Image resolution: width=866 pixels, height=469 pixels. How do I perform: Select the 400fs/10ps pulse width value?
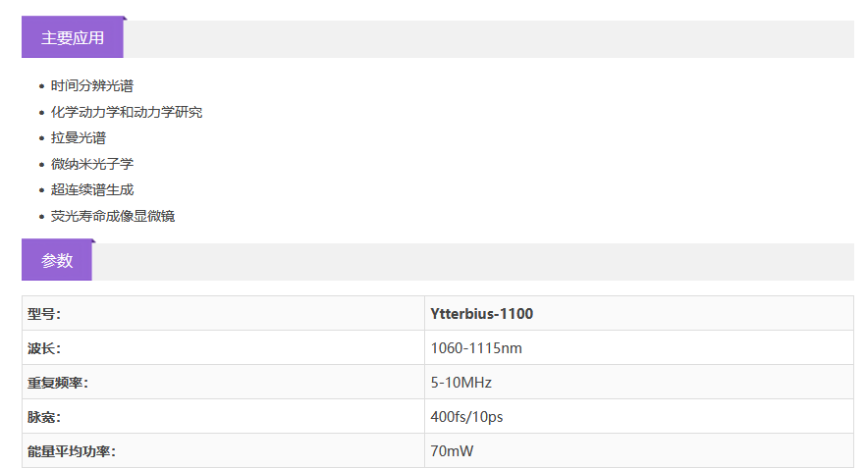click(466, 417)
